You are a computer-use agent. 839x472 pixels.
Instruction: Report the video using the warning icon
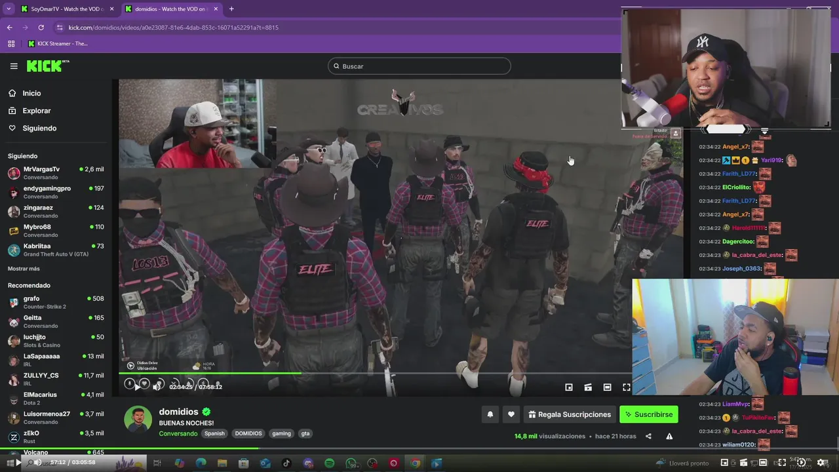pos(669,436)
